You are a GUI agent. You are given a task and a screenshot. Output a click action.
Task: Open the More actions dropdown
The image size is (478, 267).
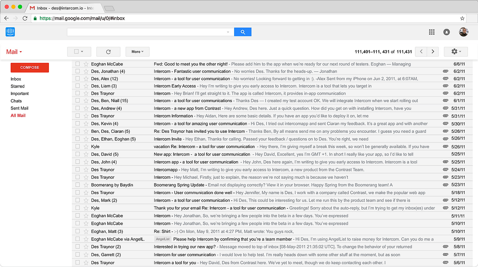tap(137, 52)
